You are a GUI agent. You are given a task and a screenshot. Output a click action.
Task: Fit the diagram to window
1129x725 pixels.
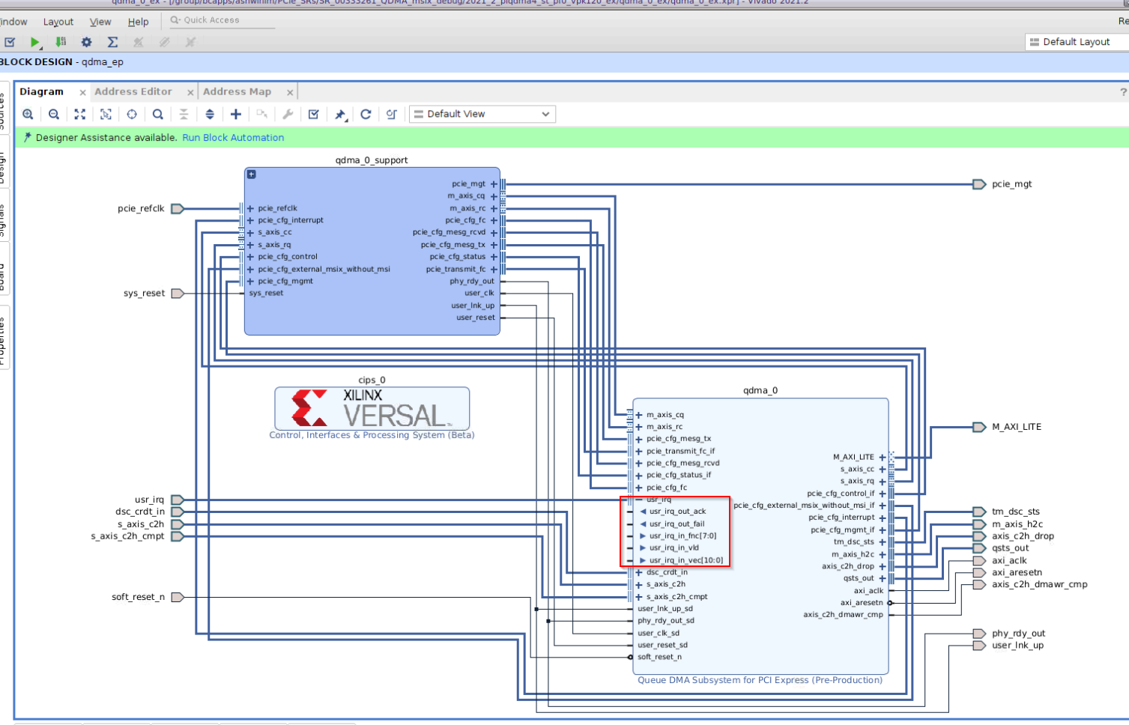pos(80,115)
